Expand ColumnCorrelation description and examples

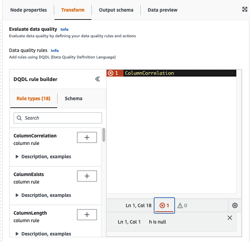43,157
